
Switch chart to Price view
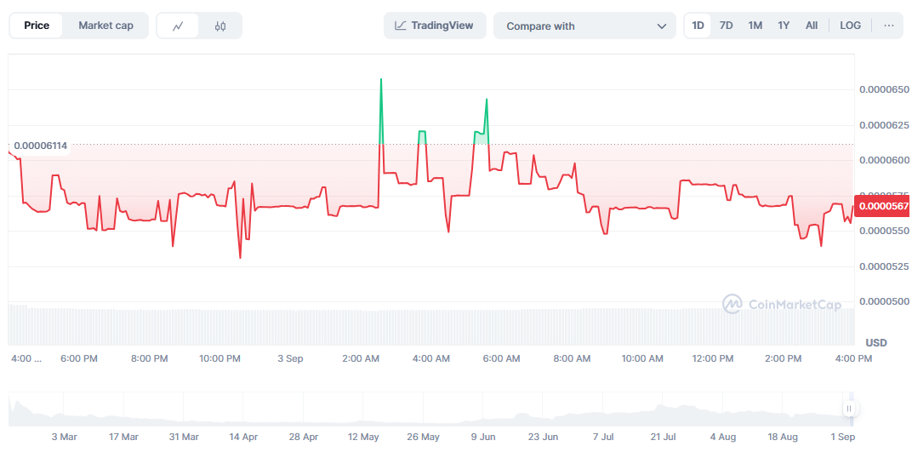coord(37,26)
